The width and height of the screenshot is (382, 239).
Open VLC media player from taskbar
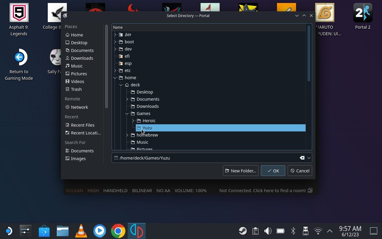[x=81, y=231]
